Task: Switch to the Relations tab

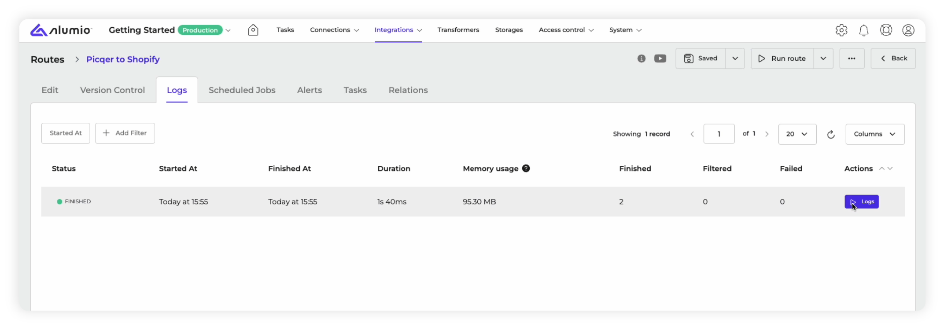Action: pos(408,90)
